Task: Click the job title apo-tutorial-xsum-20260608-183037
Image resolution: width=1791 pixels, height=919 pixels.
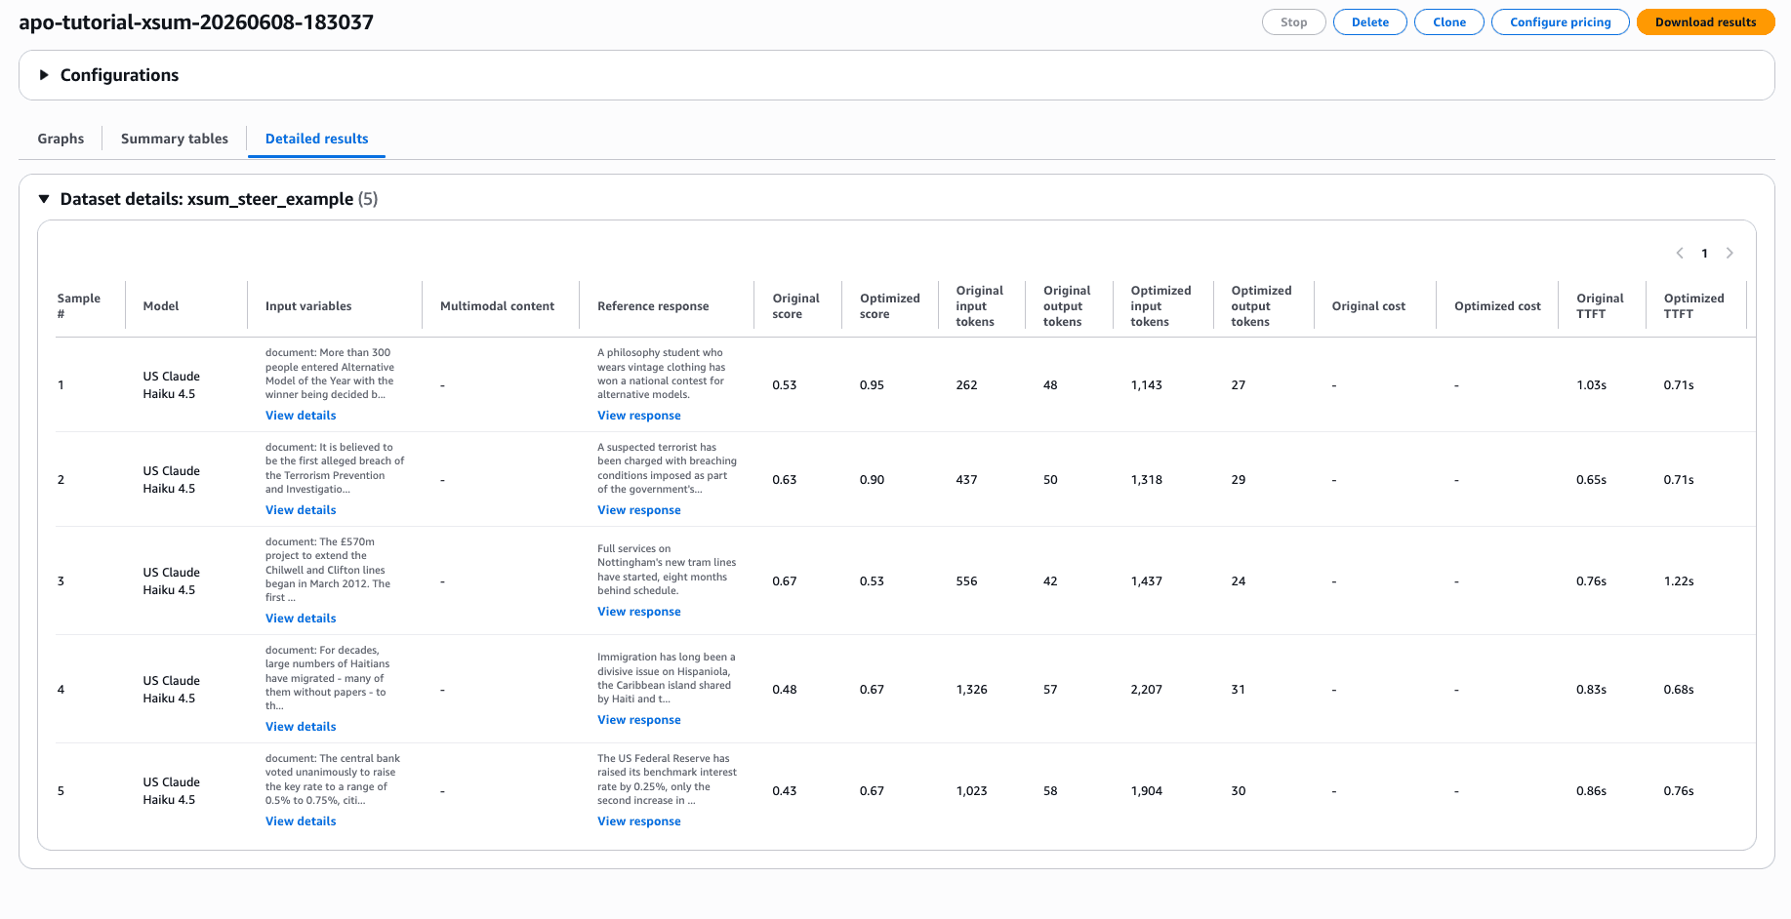Action: point(196,22)
